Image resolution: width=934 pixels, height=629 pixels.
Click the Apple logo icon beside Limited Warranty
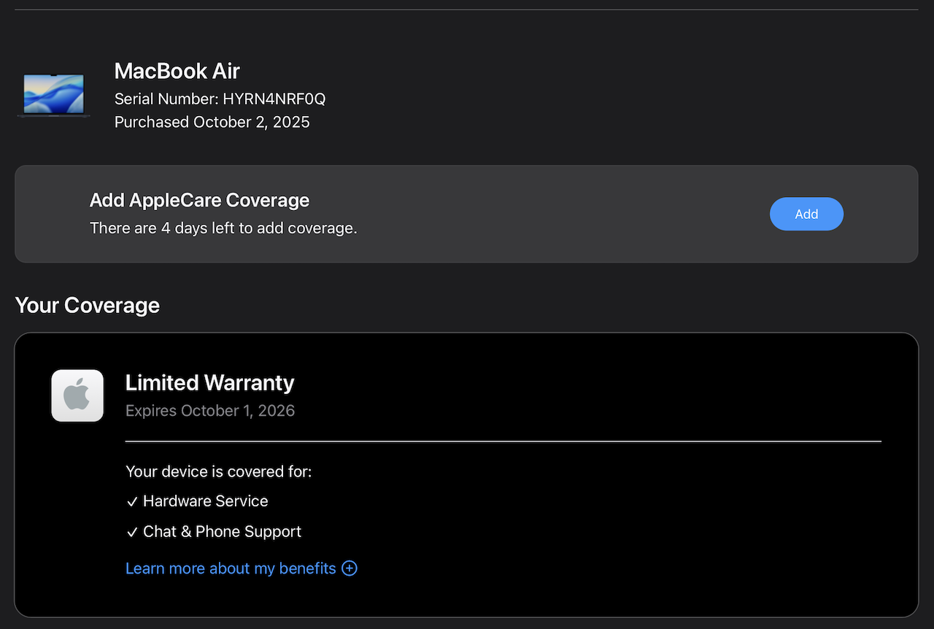pos(77,395)
